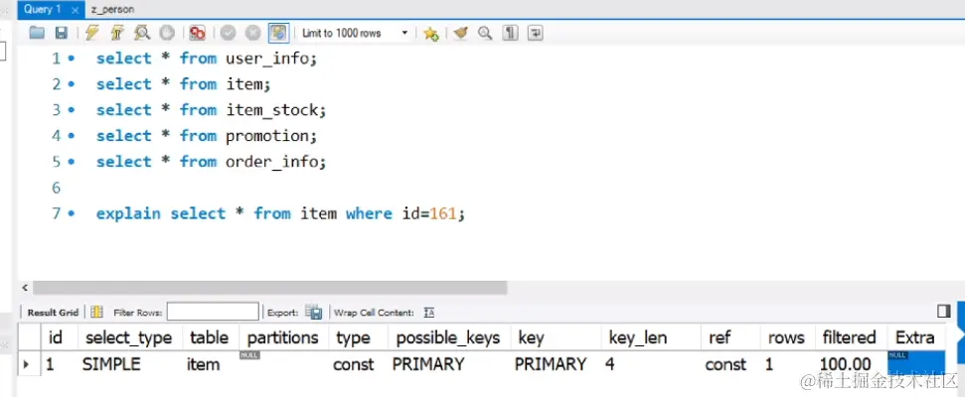Toggle continue on error icon

point(198,33)
